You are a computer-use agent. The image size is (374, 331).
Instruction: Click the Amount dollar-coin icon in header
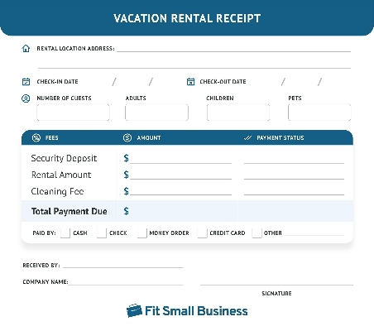tap(127, 137)
